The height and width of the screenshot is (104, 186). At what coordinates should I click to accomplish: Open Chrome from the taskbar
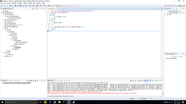(x=55, y=102)
